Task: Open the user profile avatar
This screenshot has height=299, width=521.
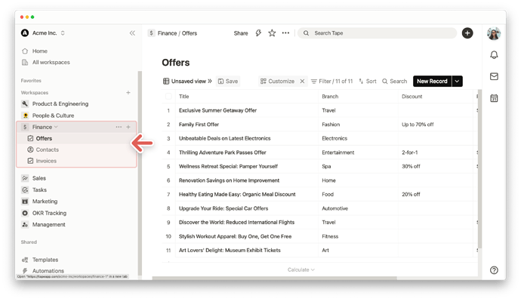Action: 494,33
